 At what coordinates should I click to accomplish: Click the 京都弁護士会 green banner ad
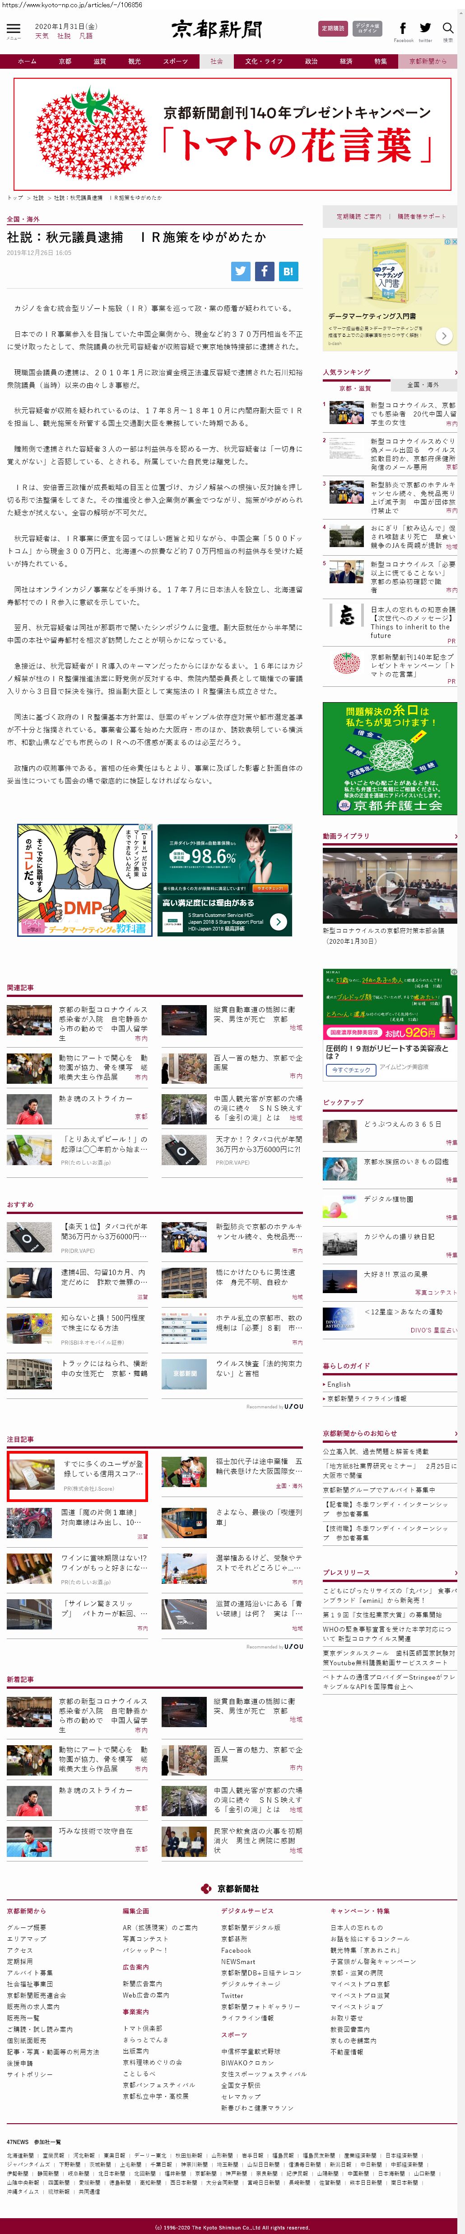click(x=390, y=759)
